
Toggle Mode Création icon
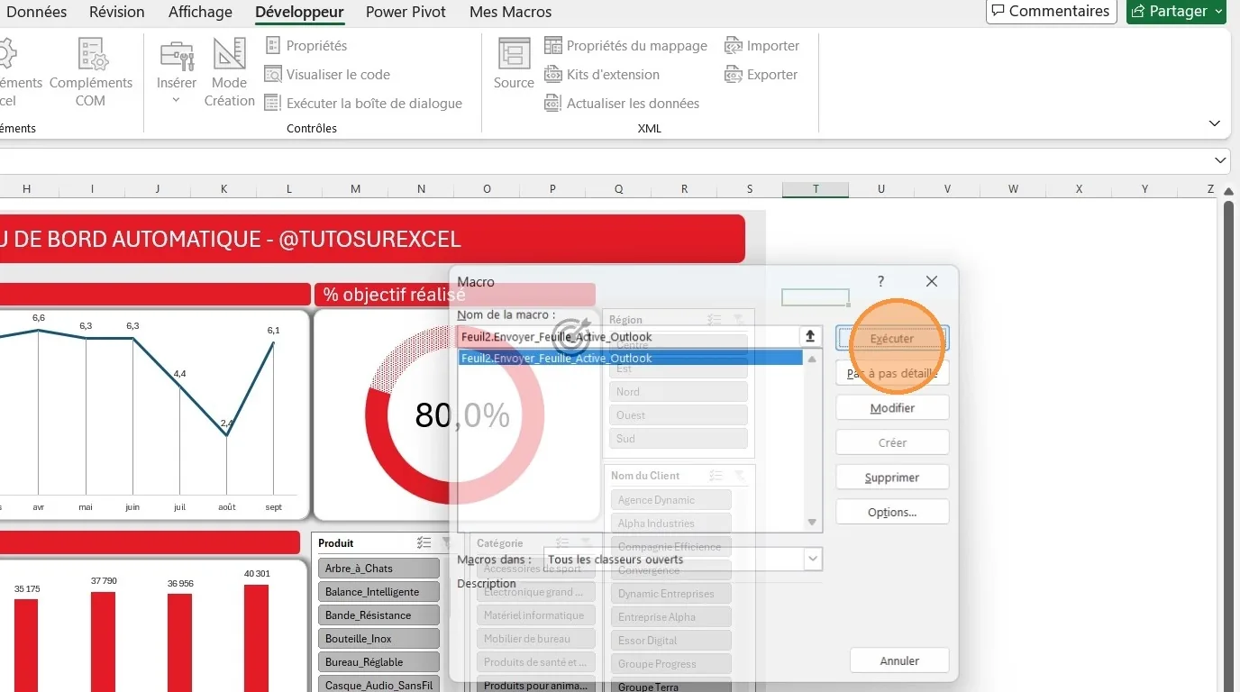tap(229, 72)
